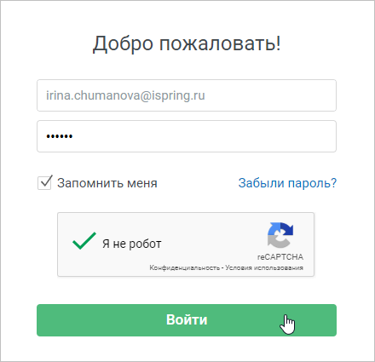The width and height of the screenshot is (375, 362).
Task: Click the green reCAPTCHA verification checkmark
Action: [x=84, y=241]
